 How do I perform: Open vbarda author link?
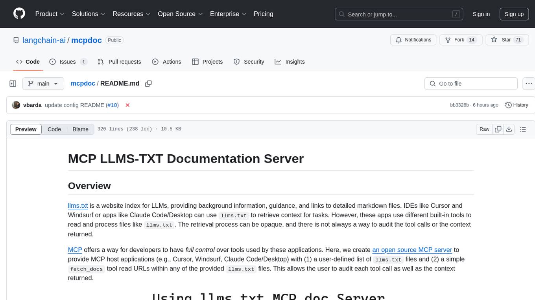coord(32,105)
